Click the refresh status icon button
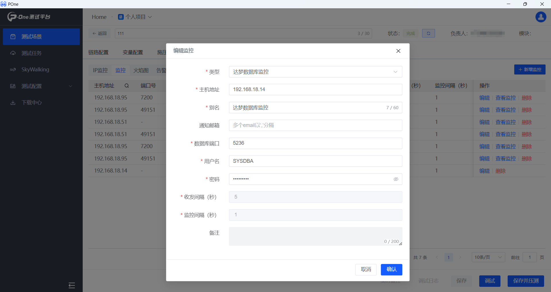551x292 pixels. pyautogui.click(x=428, y=34)
